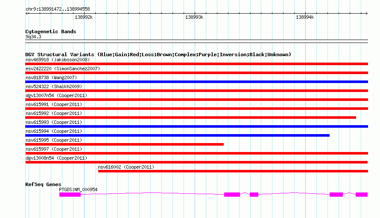380x218 pixels.
Task: Open variant nsv818738 (Wang2007) label
Action: coord(51,77)
